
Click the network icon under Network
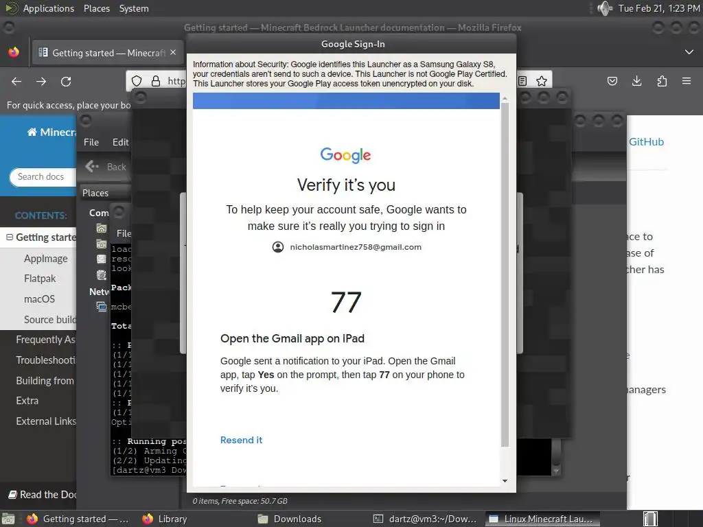coord(102,307)
